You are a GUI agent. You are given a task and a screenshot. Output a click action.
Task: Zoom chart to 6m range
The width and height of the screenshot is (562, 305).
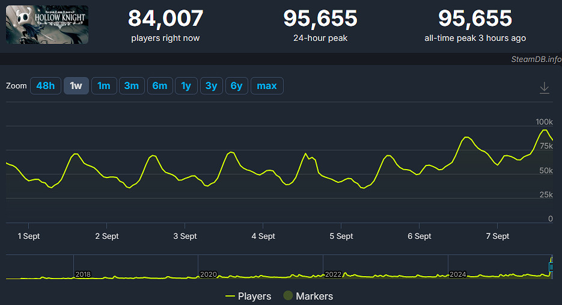(x=160, y=86)
